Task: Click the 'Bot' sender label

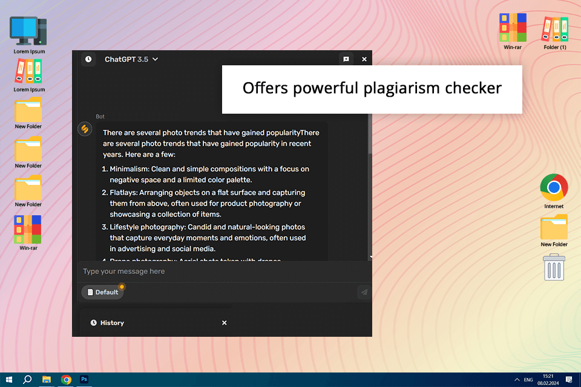Action: [x=100, y=116]
